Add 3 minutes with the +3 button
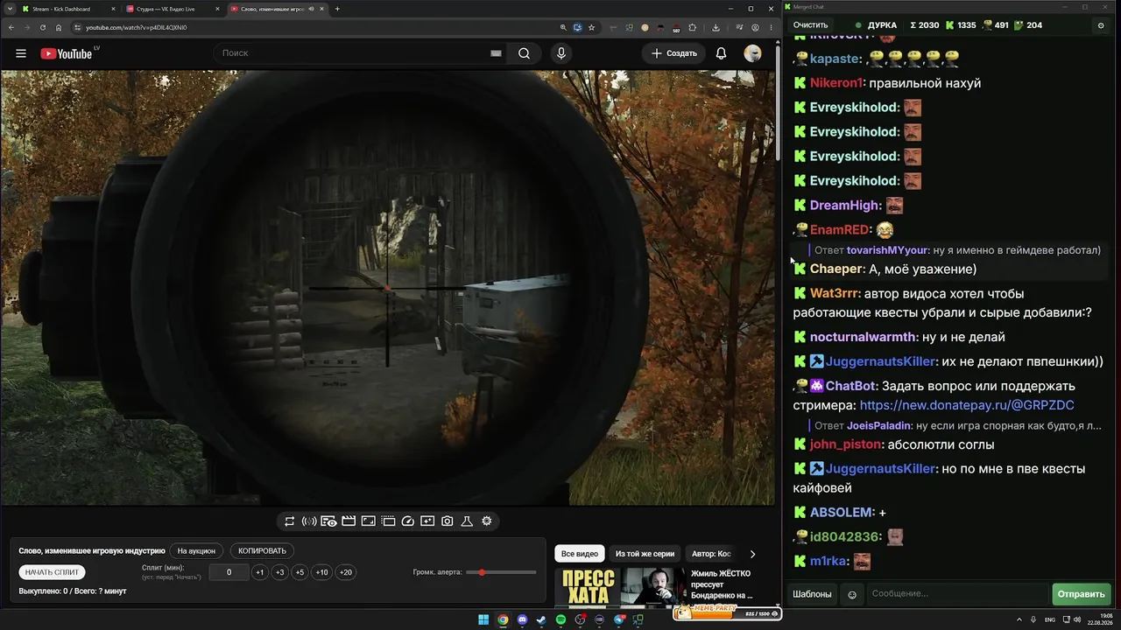 [x=279, y=572]
